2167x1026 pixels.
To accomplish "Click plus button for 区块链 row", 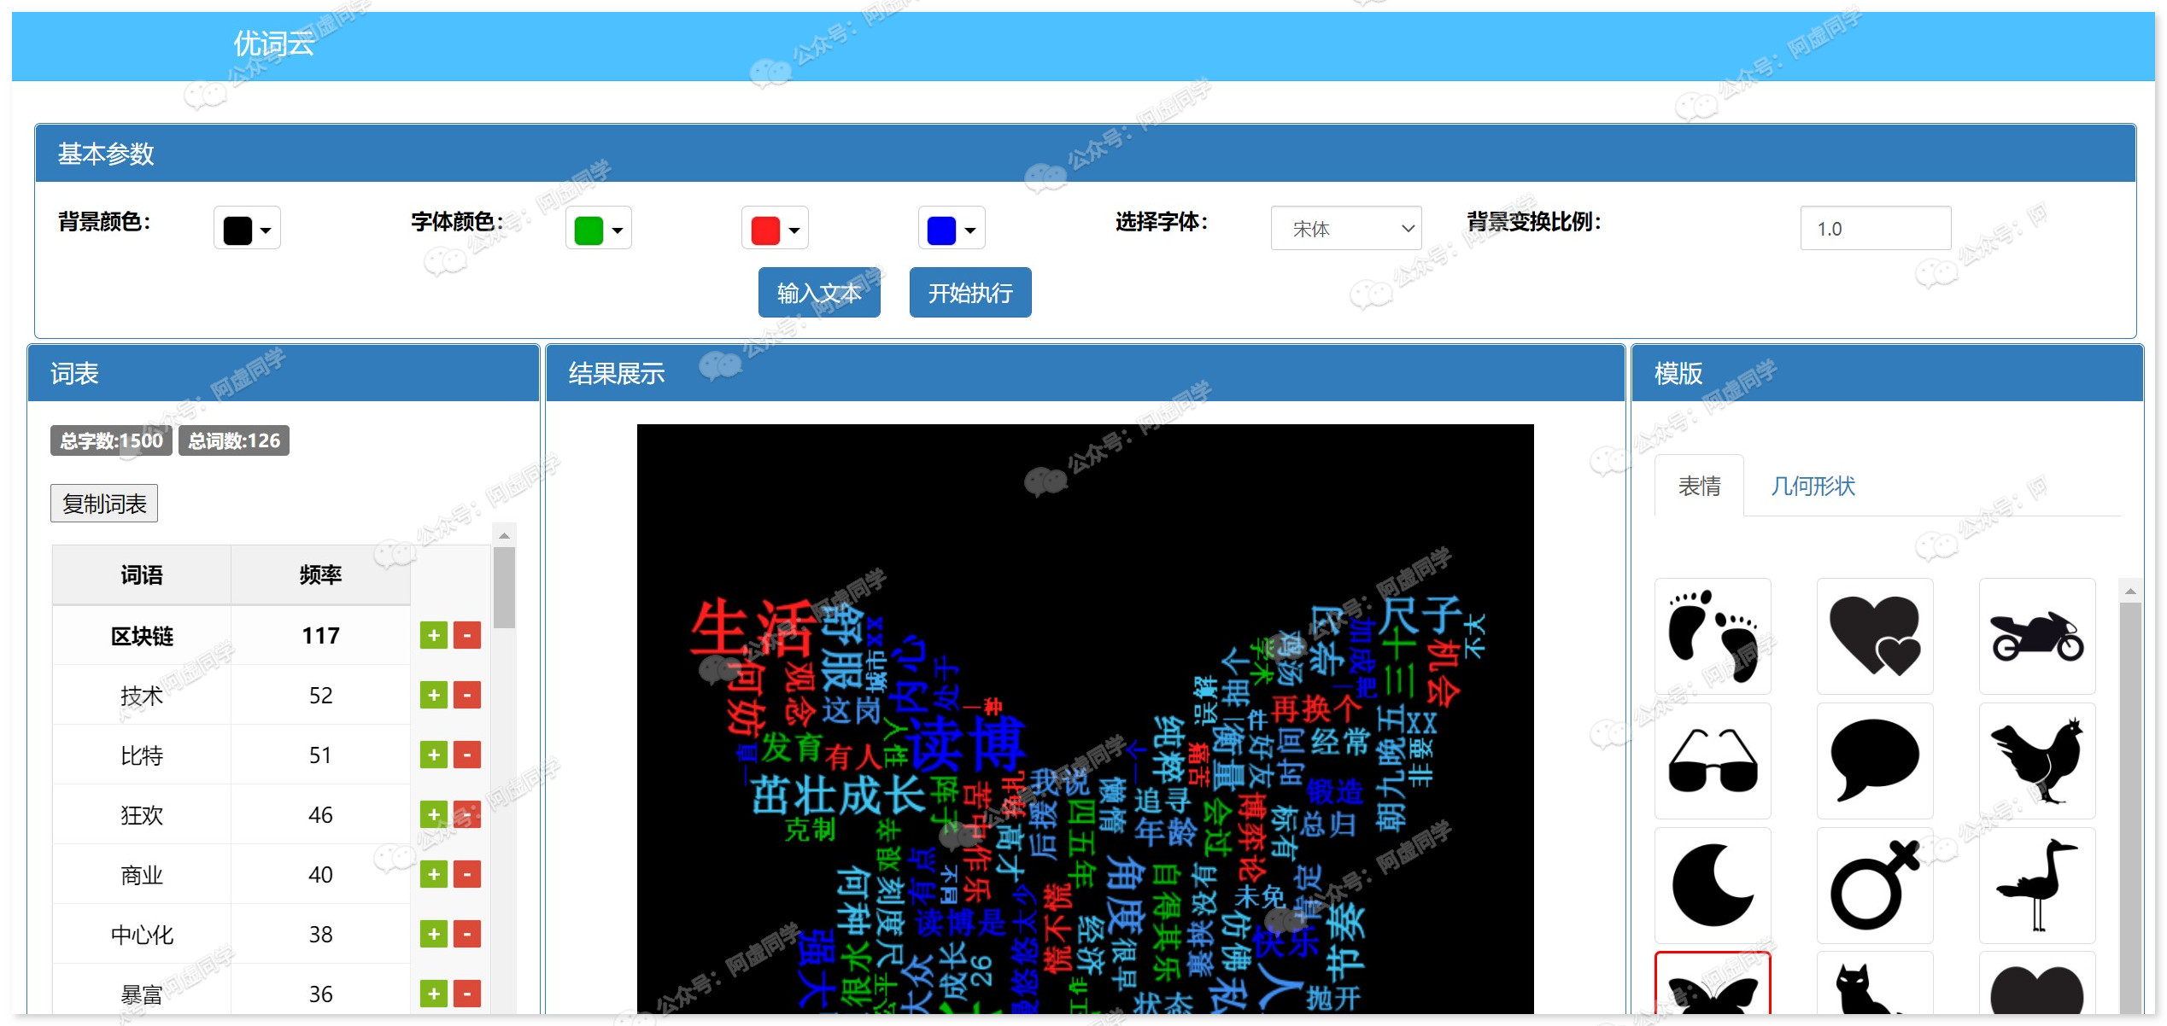I will [433, 636].
